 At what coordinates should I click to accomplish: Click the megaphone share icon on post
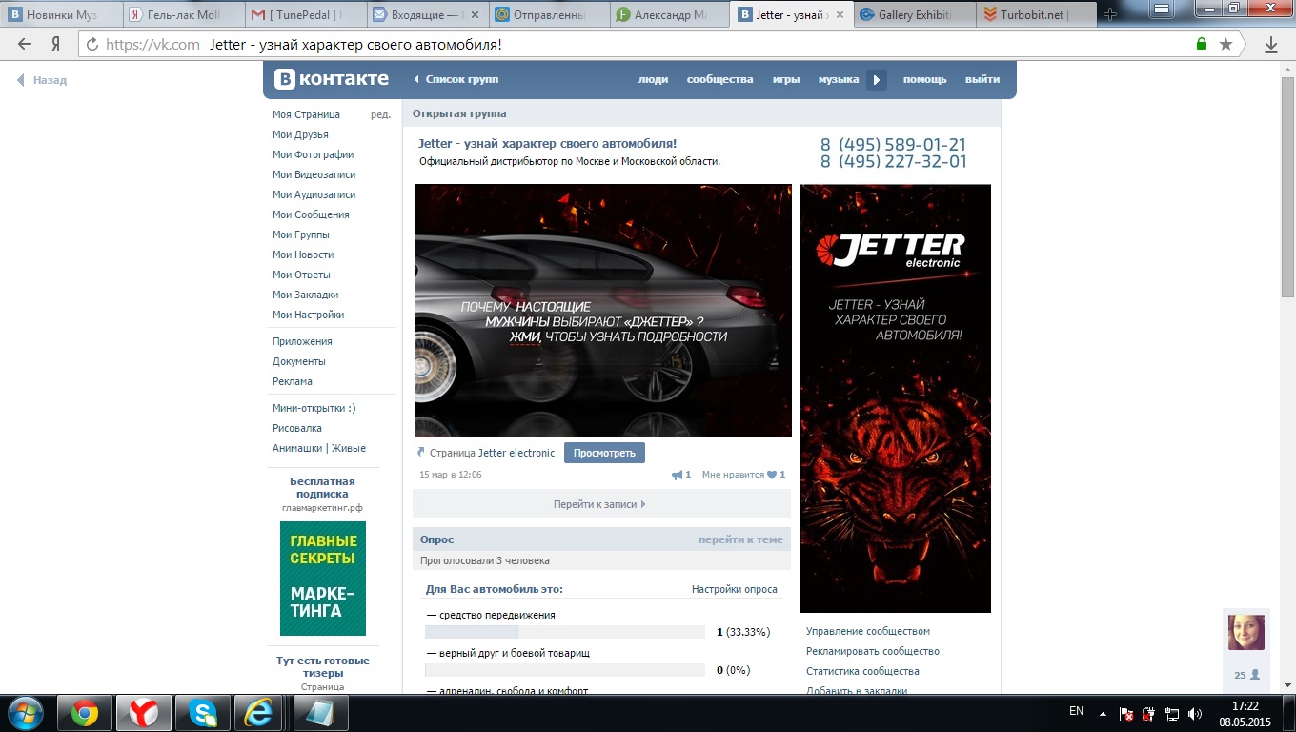pos(678,475)
